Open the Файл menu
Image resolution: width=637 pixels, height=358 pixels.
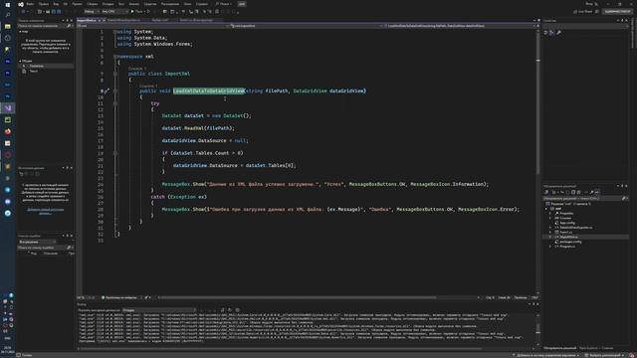(x=30, y=4)
